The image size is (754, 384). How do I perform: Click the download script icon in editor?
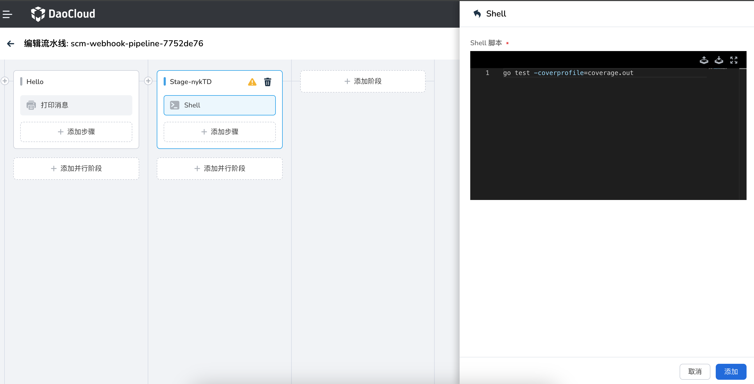click(x=719, y=60)
